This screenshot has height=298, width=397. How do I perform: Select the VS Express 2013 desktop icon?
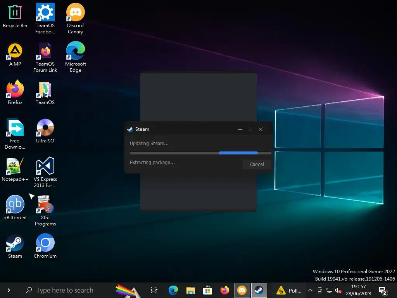[45, 172]
